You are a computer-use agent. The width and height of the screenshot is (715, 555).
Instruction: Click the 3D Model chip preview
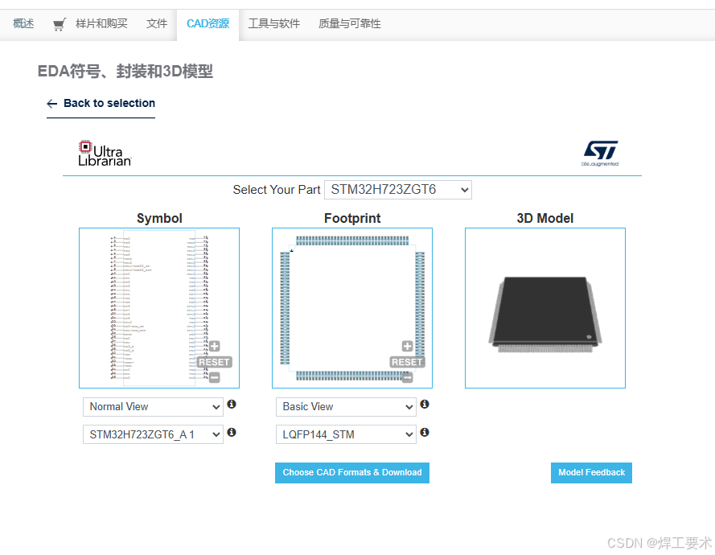[x=545, y=308]
